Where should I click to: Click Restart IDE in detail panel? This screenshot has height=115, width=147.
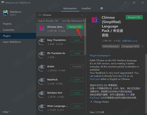134,17
